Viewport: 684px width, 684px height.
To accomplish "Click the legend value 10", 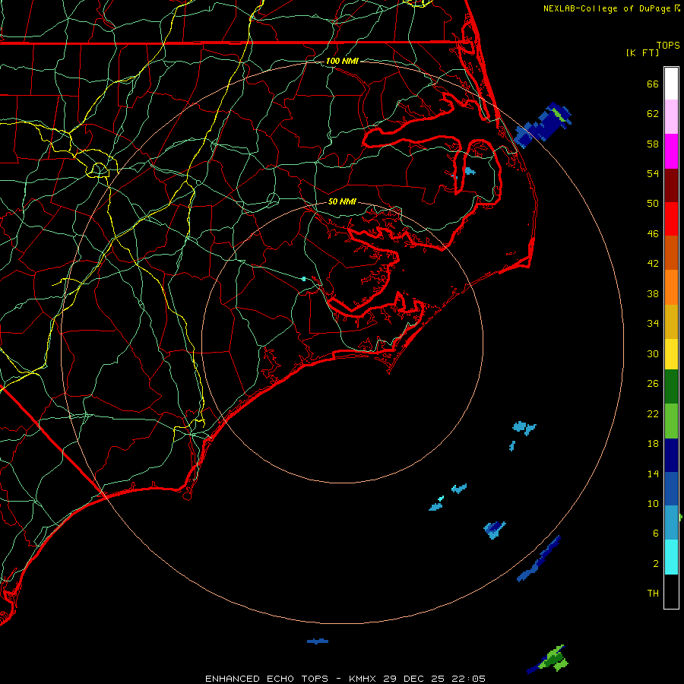I will pyautogui.click(x=653, y=503).
